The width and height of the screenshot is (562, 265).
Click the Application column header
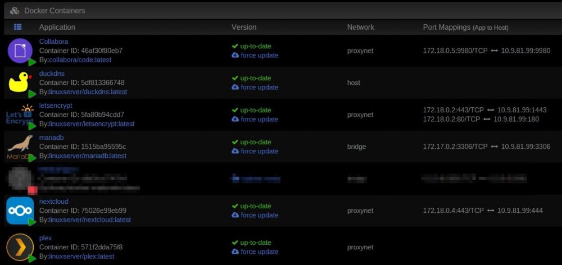click(x=57, y=27)
